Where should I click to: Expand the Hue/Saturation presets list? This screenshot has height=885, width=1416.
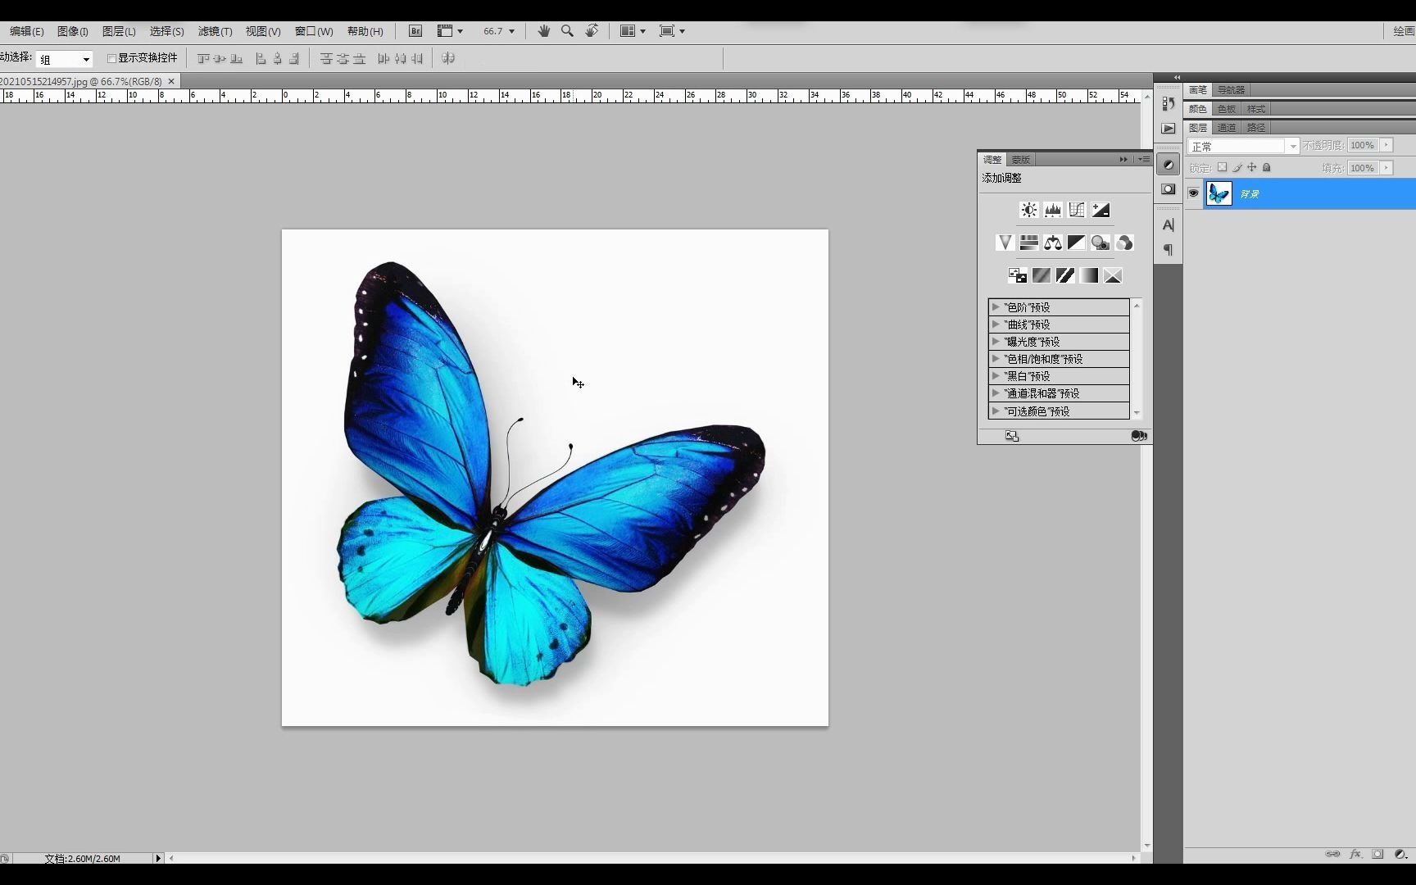(x=996, y=358)
